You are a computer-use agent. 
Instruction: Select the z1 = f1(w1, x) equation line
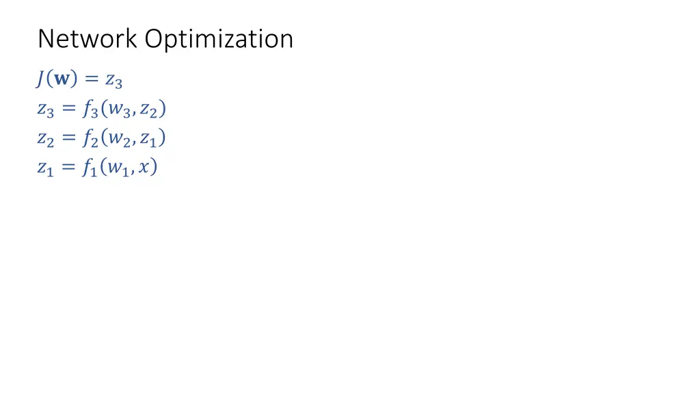(x=98, y=168)
